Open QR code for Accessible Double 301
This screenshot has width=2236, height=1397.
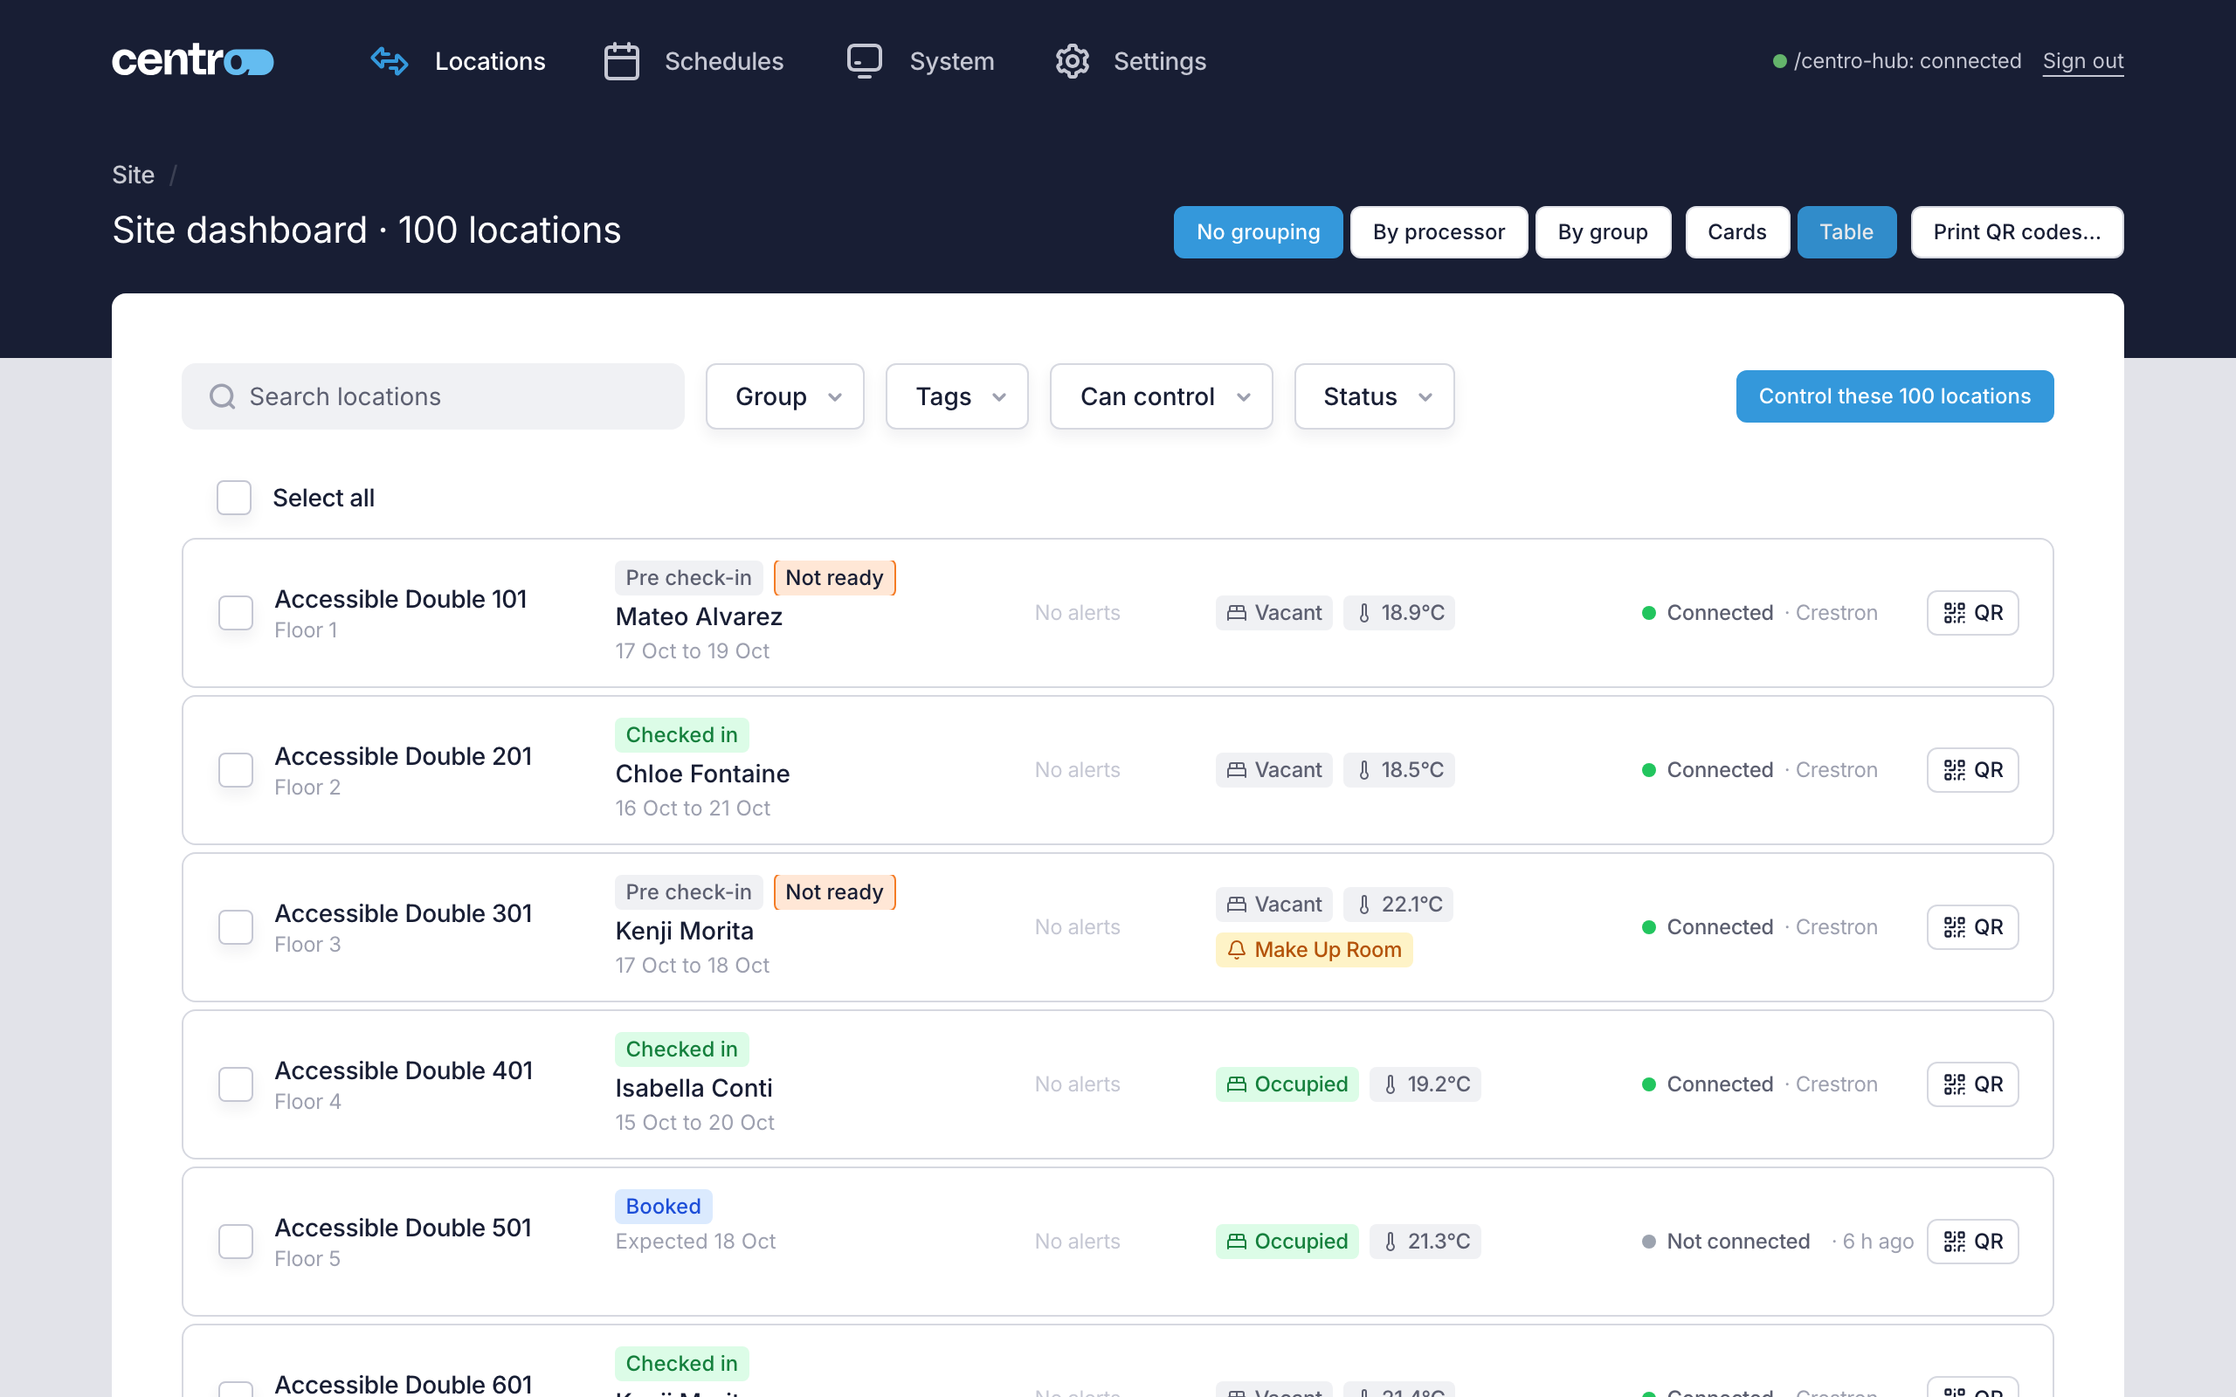[x=1971, y=926]
